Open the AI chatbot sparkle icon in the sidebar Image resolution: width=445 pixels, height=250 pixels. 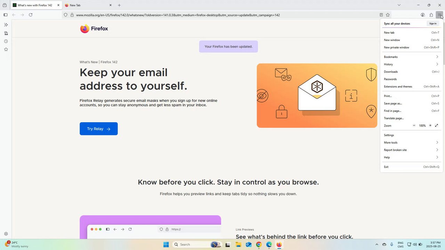[6, 25]
